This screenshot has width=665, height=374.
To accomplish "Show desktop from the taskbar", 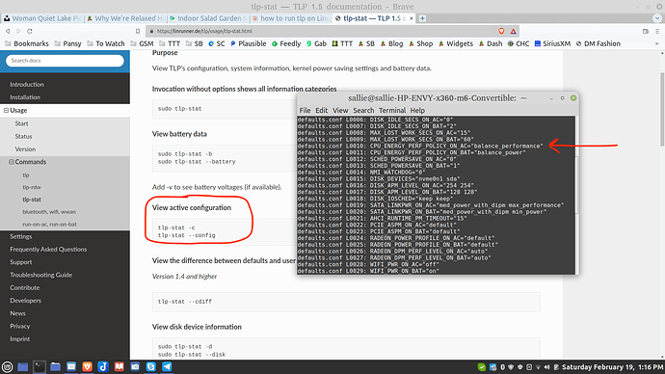I will 23,367.
